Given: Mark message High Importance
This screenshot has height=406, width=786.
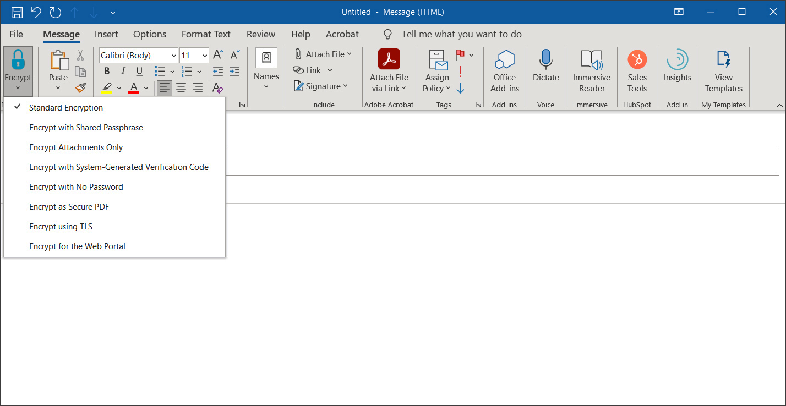Looking at the screenshot, I should click(460, 72).
